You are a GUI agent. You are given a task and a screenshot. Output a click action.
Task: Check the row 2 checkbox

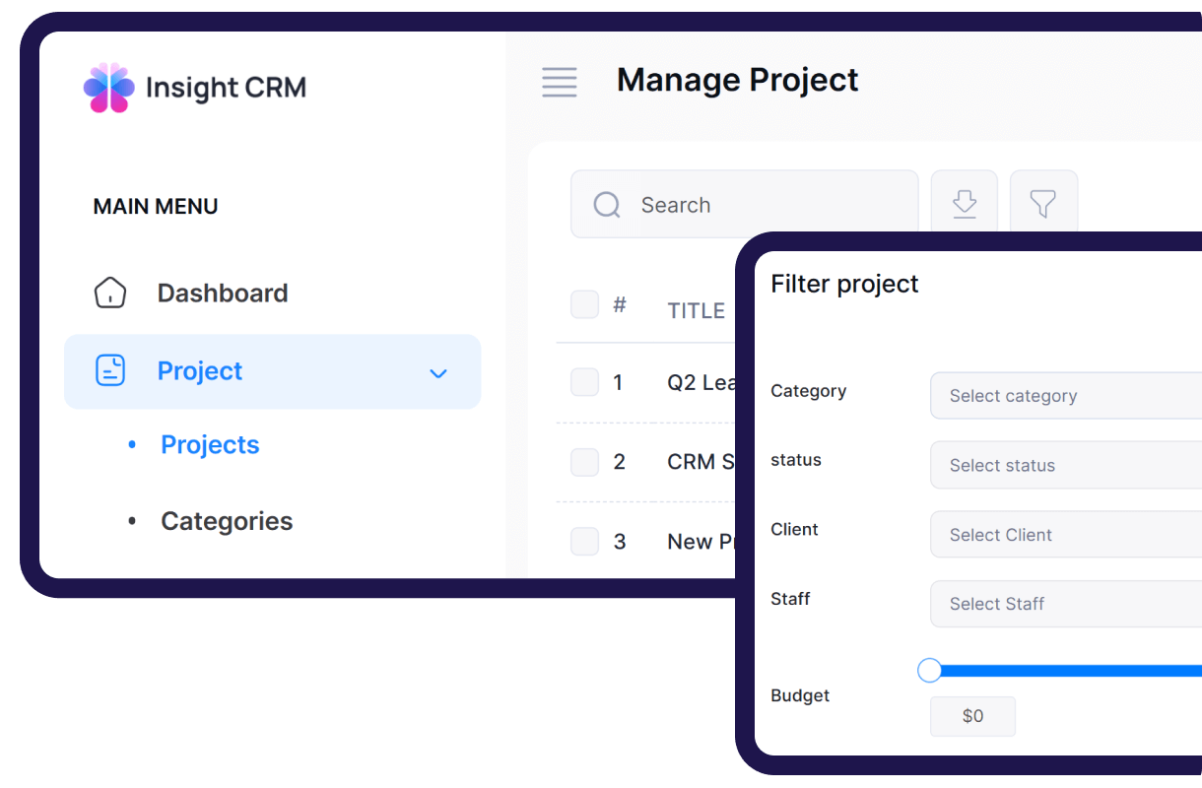coord(585,462)
